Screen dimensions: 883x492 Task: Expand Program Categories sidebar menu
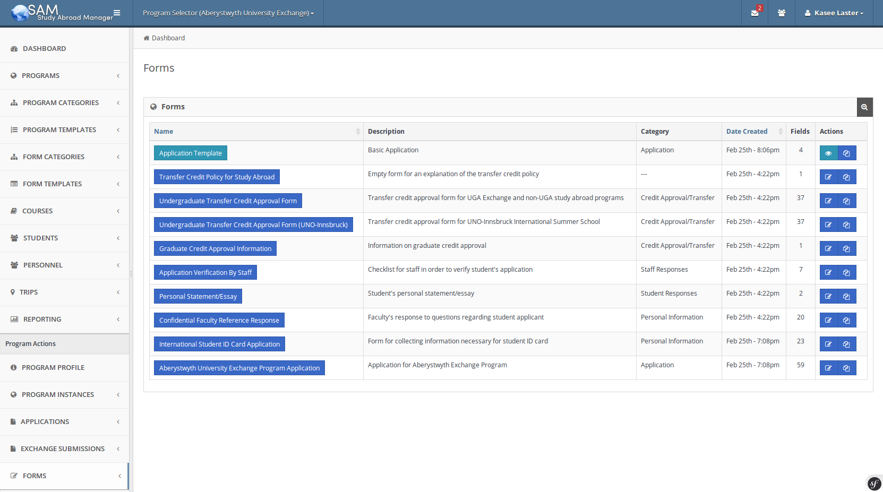click(x=64, y=103)
